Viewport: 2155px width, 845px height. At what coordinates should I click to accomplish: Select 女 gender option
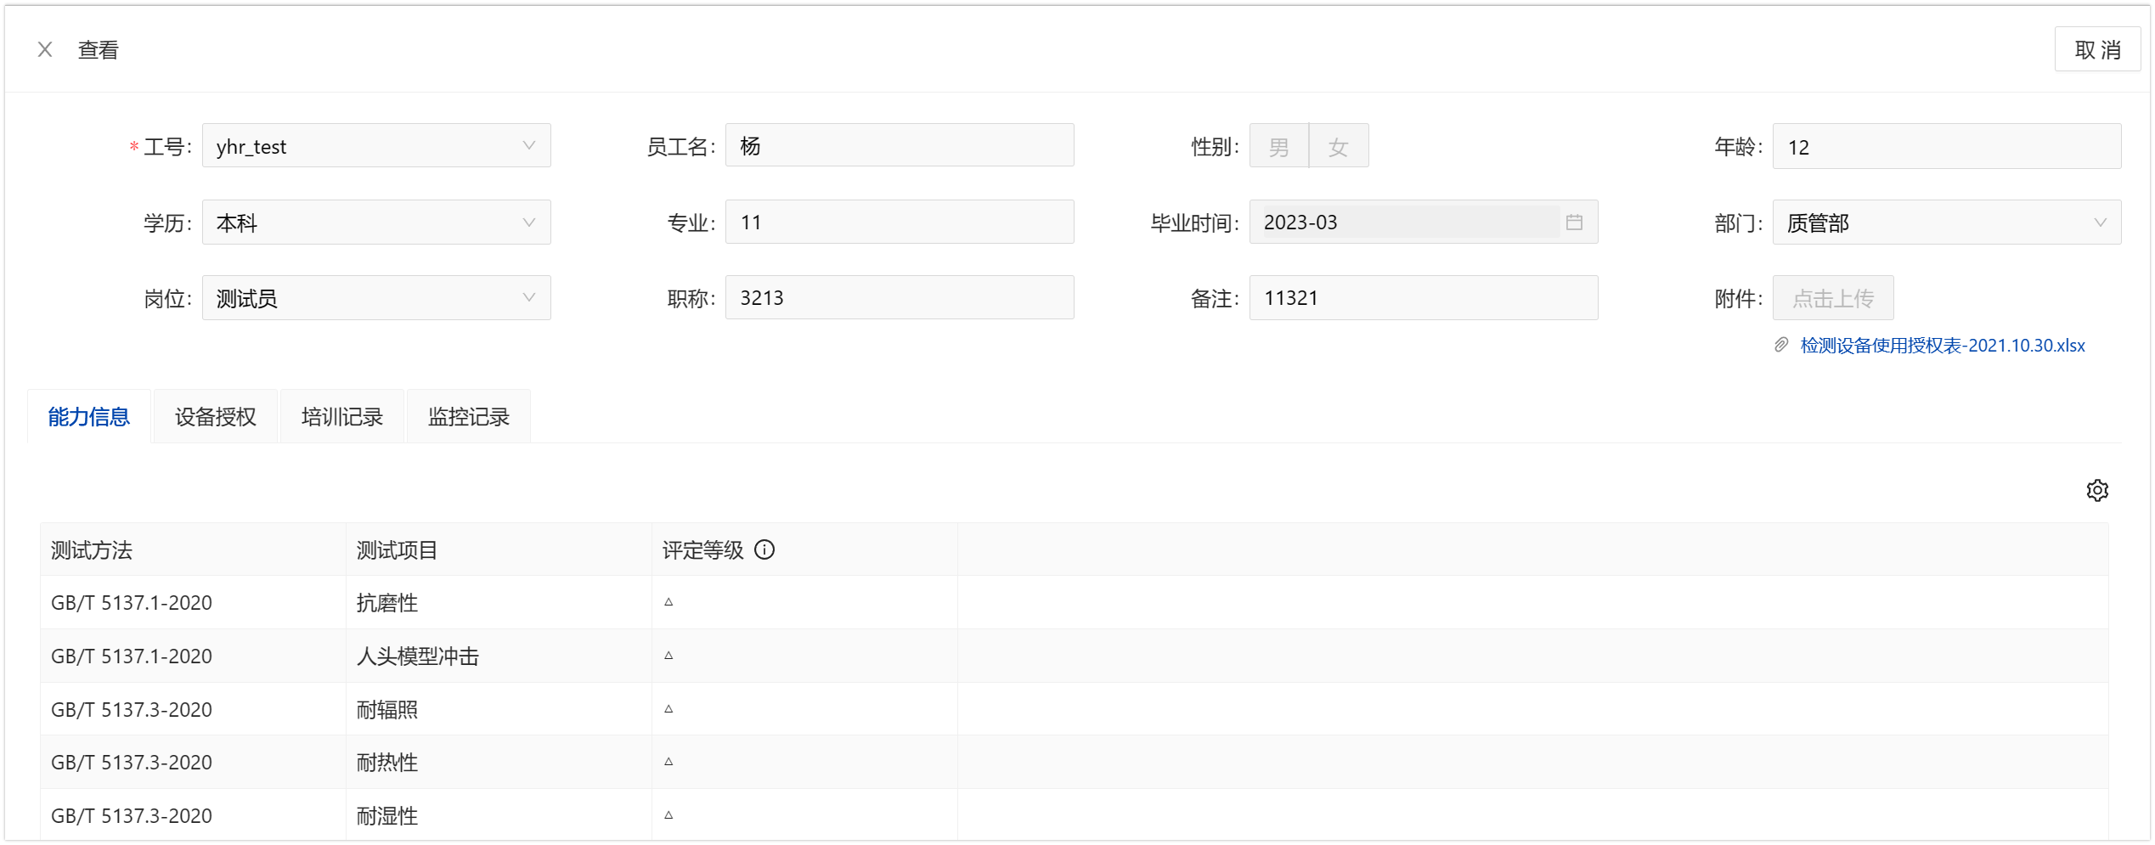1338,147
